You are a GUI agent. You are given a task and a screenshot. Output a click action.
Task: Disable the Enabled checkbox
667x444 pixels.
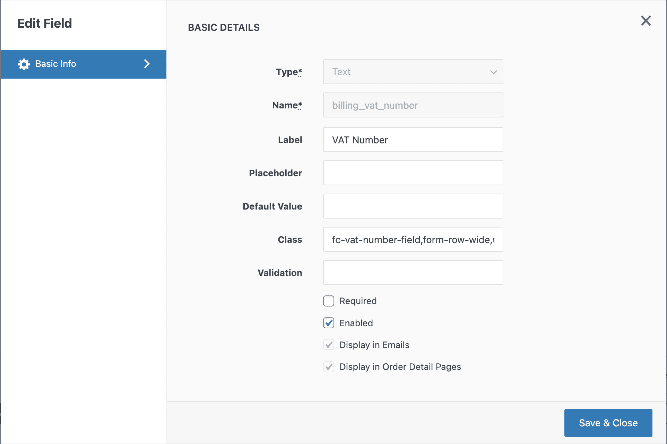(x=328, y=323)
